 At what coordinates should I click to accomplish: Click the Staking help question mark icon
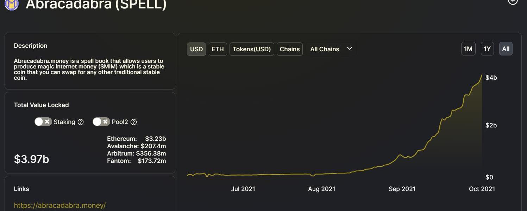(x=81, y=122)
